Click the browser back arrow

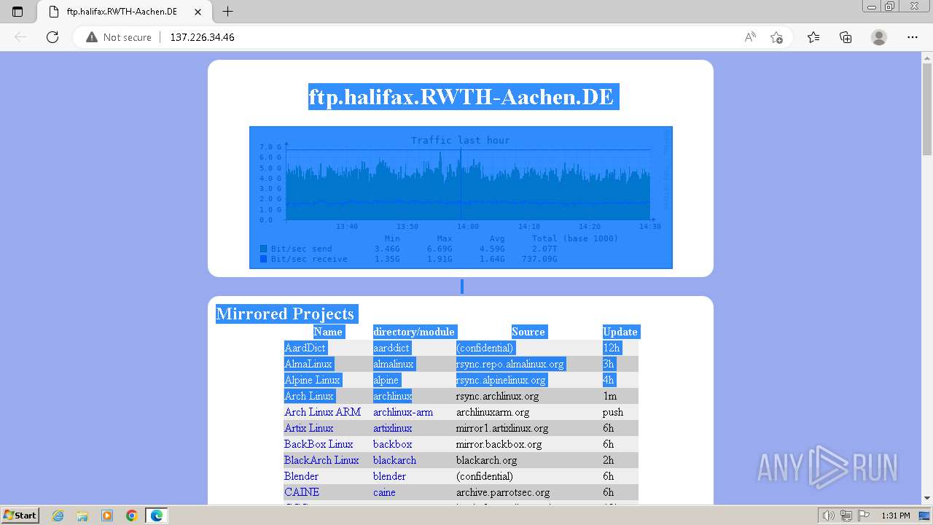[x=20, y=37]
